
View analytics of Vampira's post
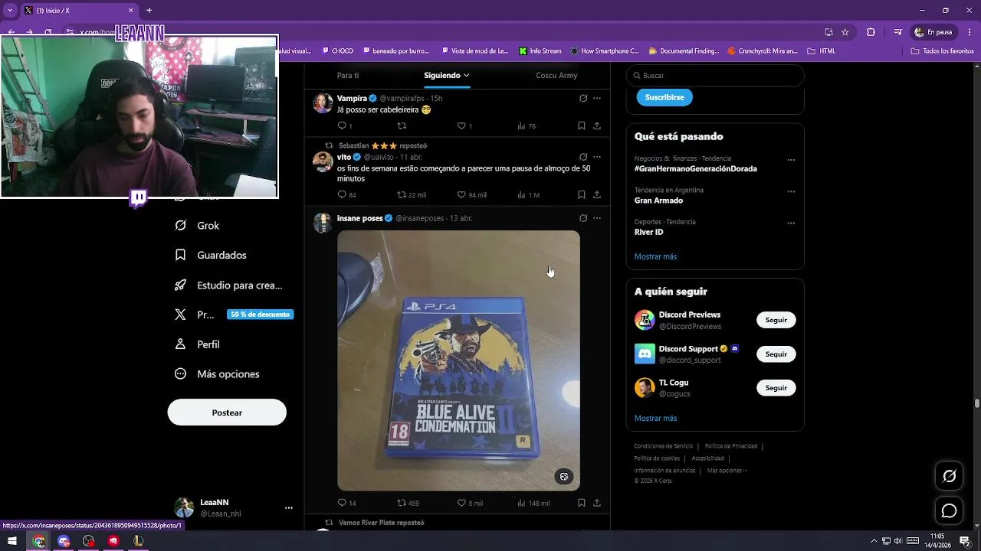pos(527,126)
